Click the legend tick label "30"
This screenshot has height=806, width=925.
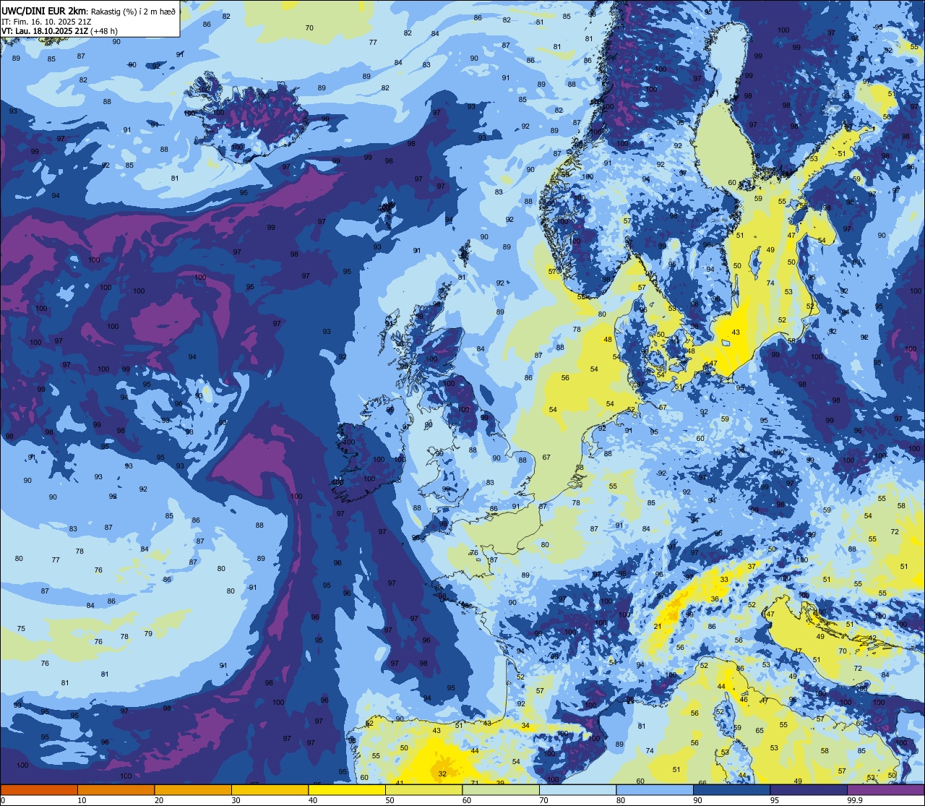236,800
